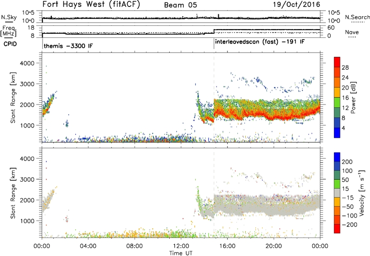The height and width of the screenshot is (256, 370).
Task: Click the blue swatch atop Velocity colorbar
Action: pyautogui.click(x=337, y=157)
